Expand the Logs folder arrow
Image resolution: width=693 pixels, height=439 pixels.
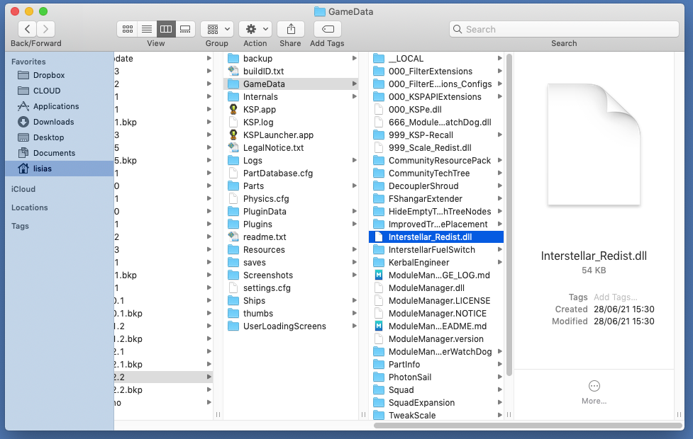354,161
